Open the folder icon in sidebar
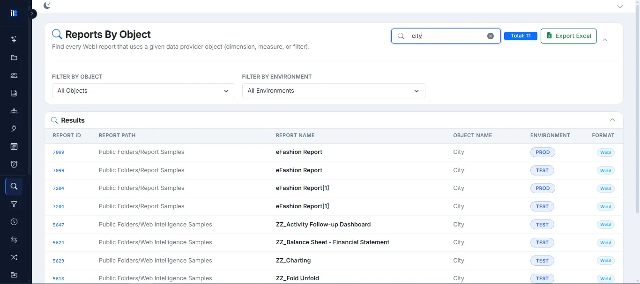Viewport: 640px width, 284px height. [14, 58]
